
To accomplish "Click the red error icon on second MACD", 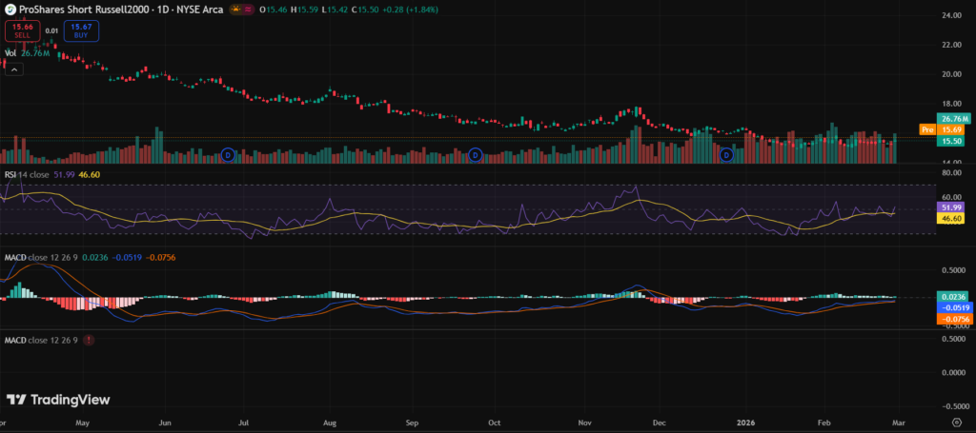I will pos(90,340).
